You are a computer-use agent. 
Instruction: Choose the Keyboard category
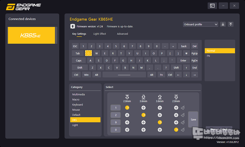(x=85, y=105)
